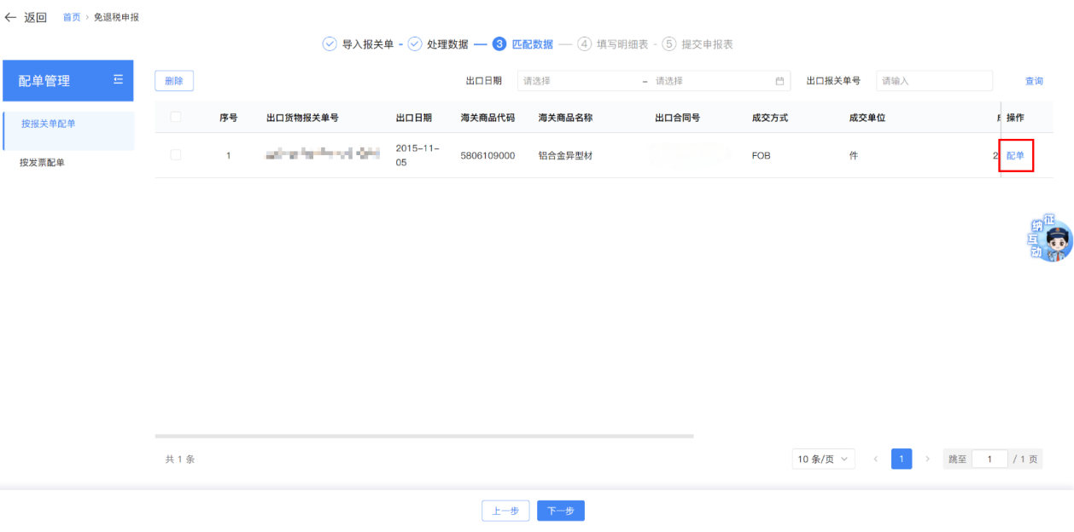Open the calendar icon in date range

point(779,81)
